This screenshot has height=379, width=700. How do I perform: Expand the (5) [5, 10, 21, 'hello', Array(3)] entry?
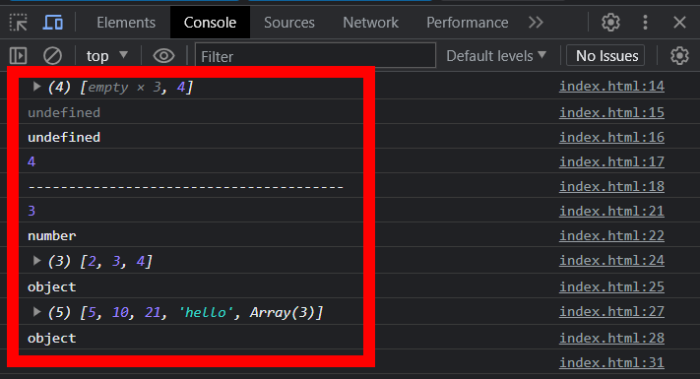point(36,312)
